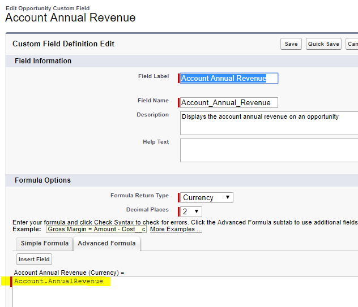The image size is (358, 307).
Task: Expand the Decimal Places dropdown
Action: [191, 211]
